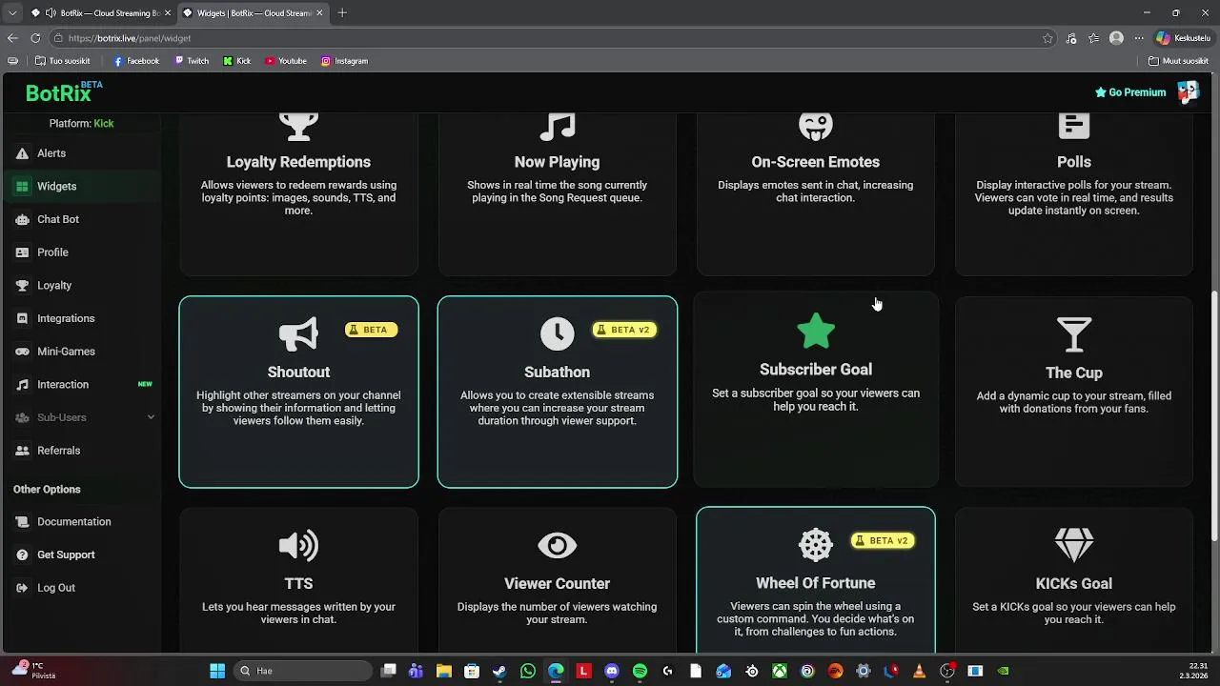Image resolution: width=1220 pixels, height=686 pixels.
Task: Open Kick bookmark
Action: tap(237, 61)
